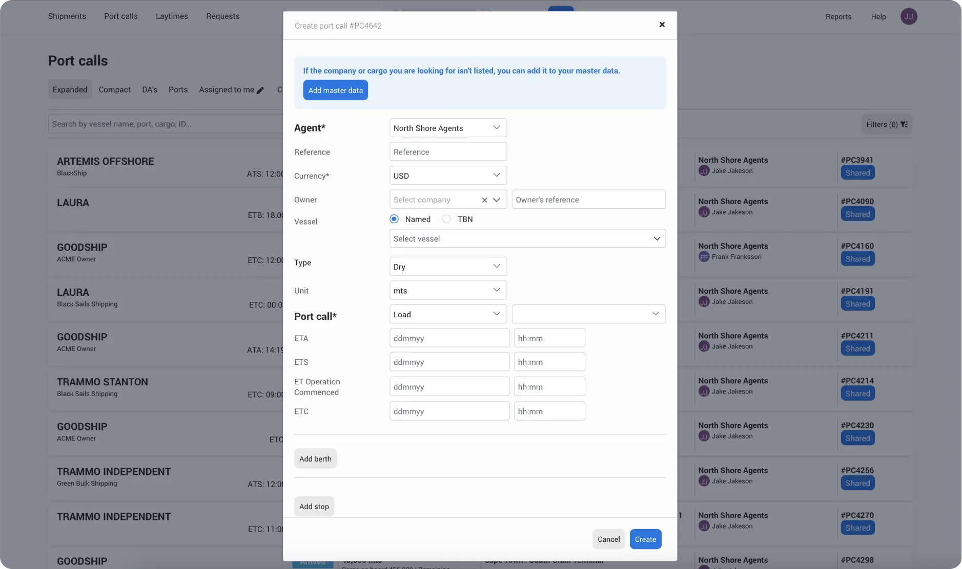Screen dimensions: 962x569
Task: Click the pencil icon beside Assigned to me
Action: 260,90
